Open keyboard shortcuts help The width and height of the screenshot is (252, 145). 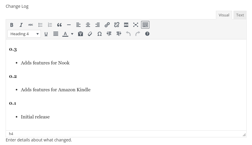click(147, 34)
